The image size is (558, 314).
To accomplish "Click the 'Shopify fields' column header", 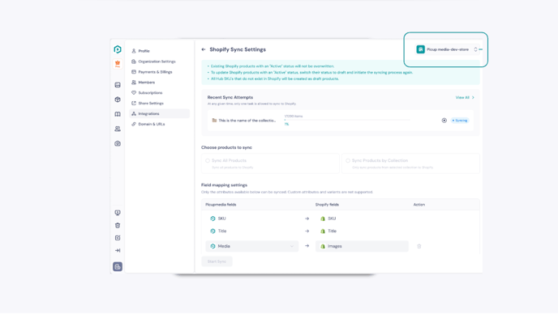I will [327, 205].
